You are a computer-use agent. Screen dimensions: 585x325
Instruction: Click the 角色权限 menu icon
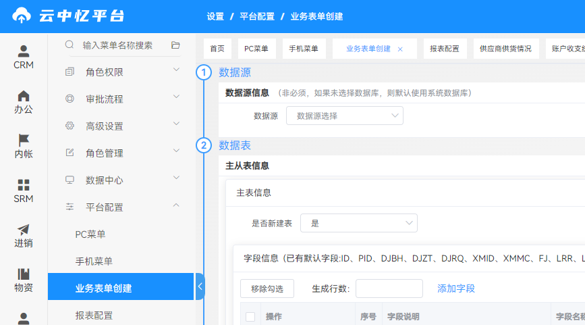[69, 72]
